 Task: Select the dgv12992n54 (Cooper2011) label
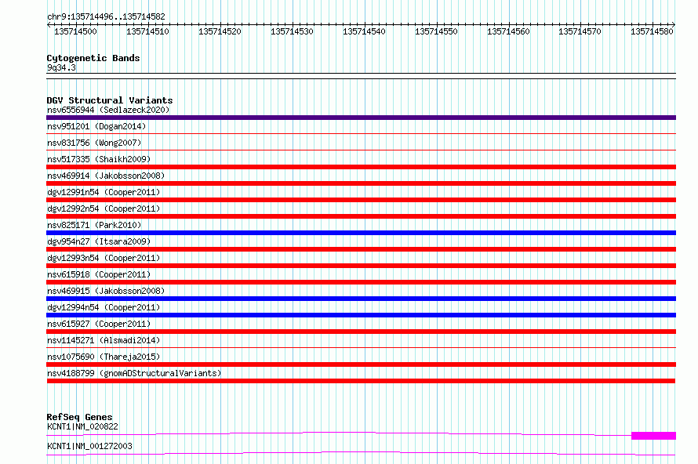(x=104, y=208)
